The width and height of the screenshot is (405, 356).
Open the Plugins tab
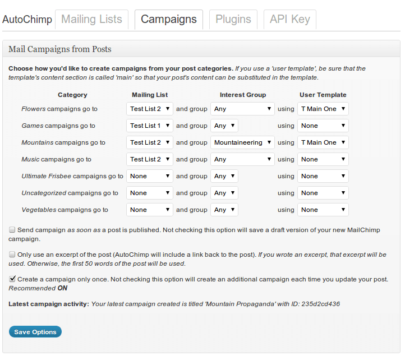tap(233, 20)
